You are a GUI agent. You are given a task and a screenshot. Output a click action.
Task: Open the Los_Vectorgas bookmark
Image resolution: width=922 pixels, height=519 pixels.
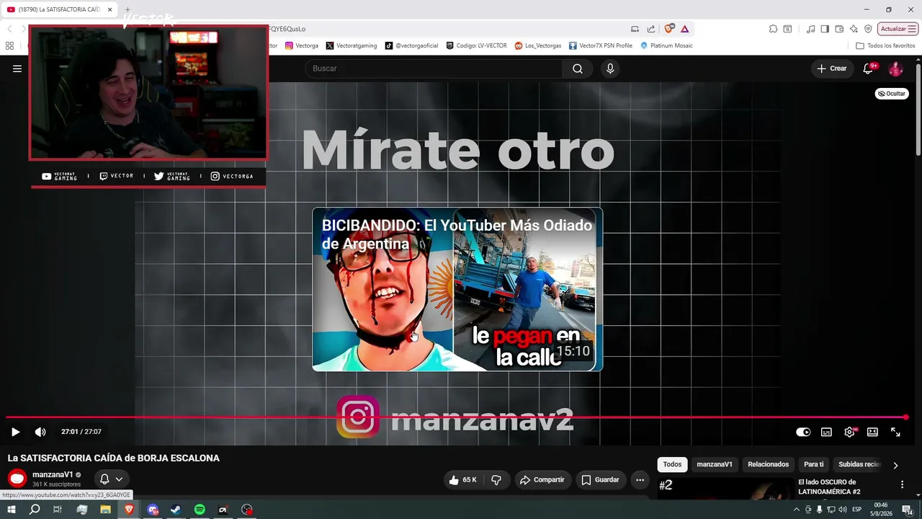pos(538,45)
